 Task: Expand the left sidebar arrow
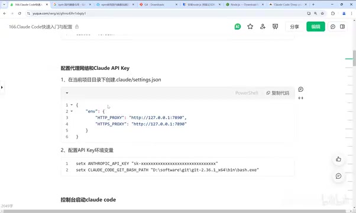(x=2, y=87)
